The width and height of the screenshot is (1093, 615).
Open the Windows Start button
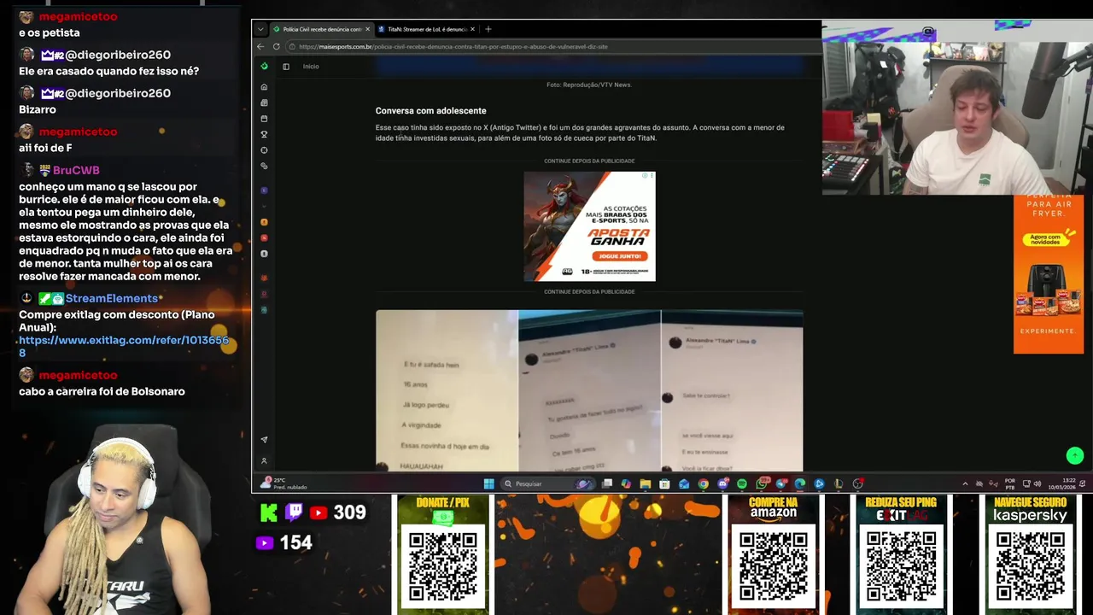pyautogui.click(x=488, y=483)
